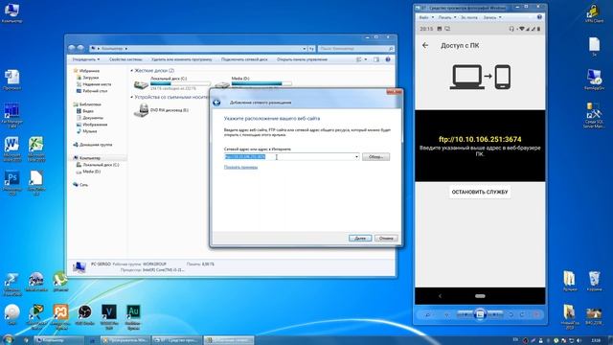Open the Far Manager desktop shortcut
This screenshot has height=345, width=613.
pyautogui.click(x=11, y=115)
